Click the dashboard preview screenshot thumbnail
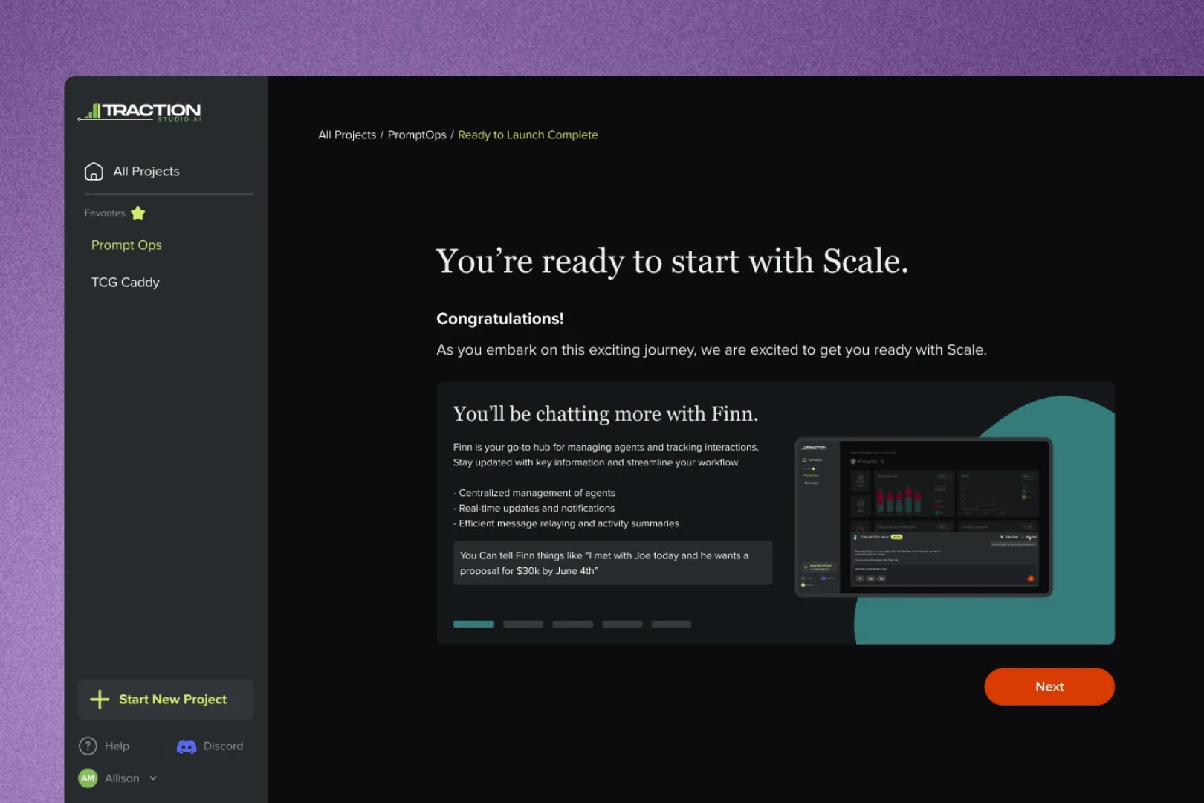1204x803 pixels. (x=924, y=517)
